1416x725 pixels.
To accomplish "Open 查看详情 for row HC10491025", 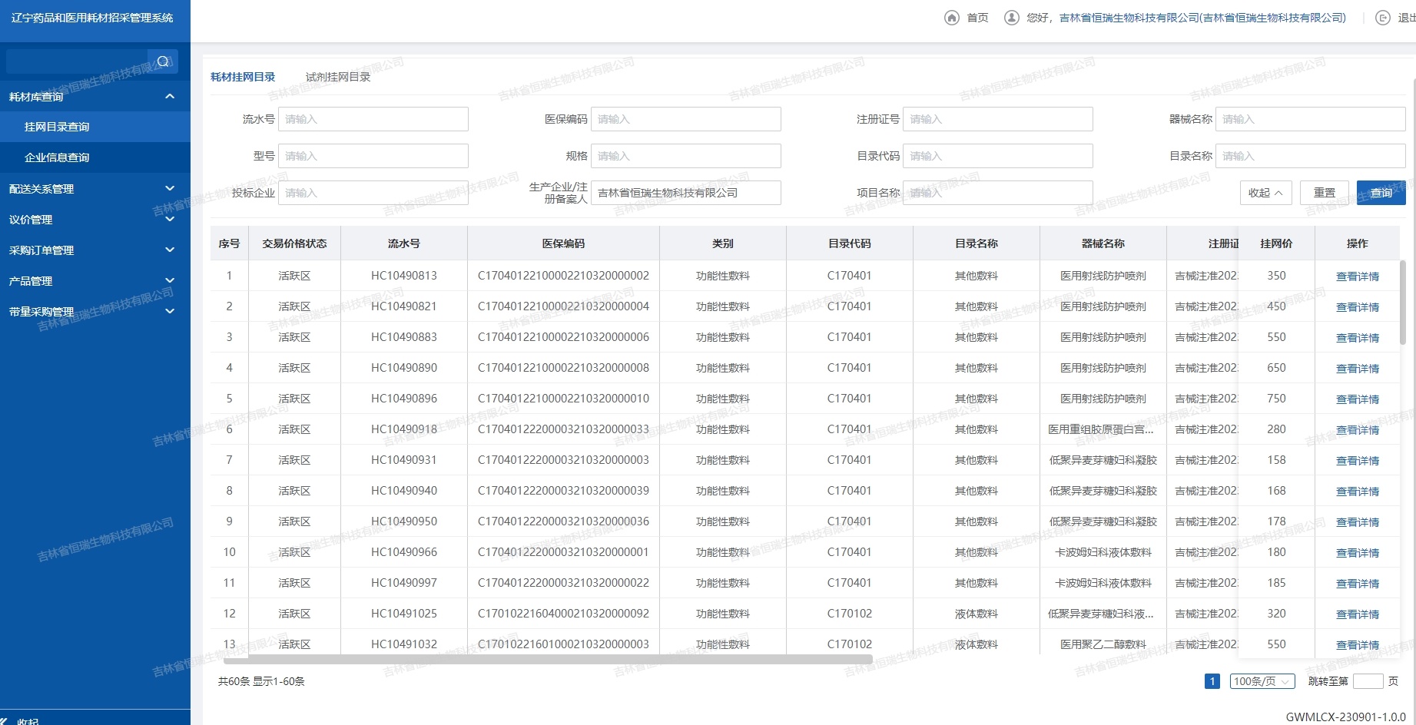I will tap(1357, 614).
